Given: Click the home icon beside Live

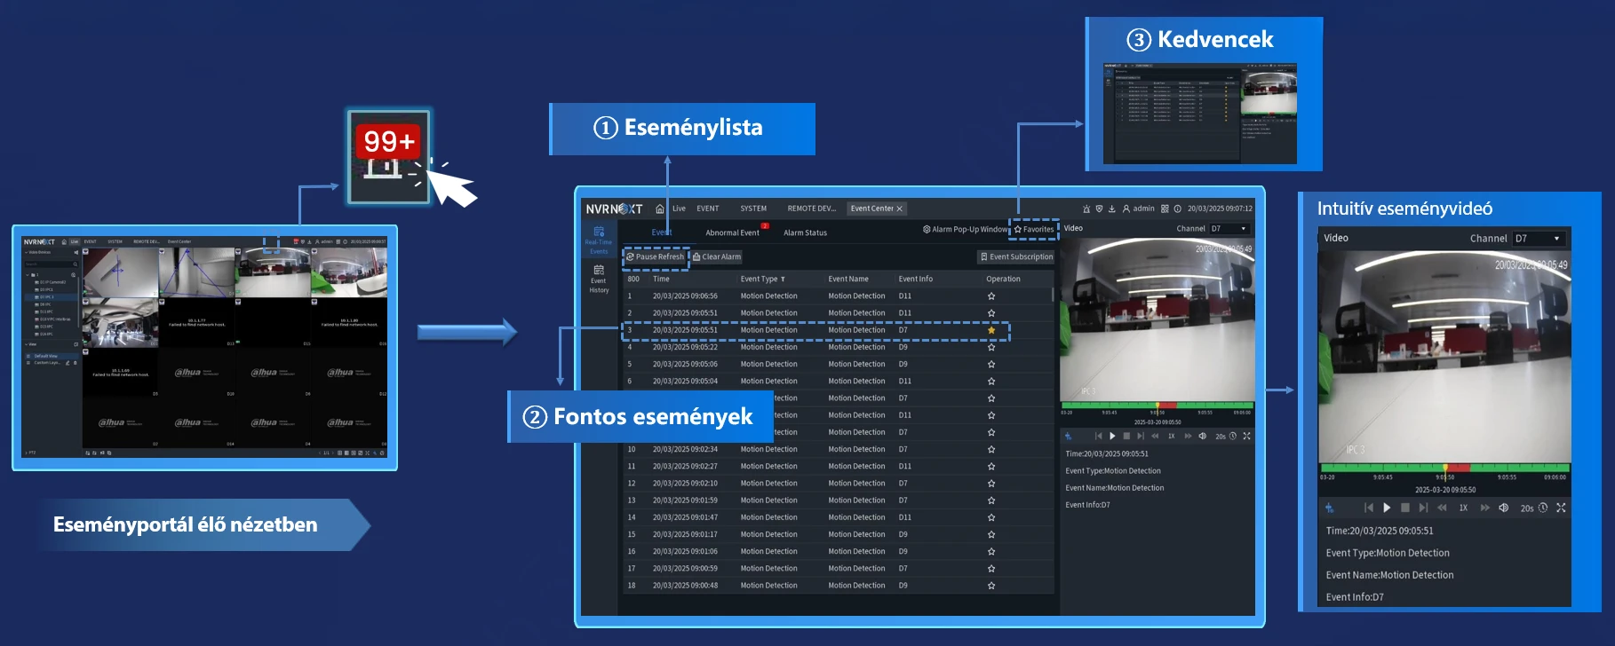Looking at the screenshot, I should [659, 209].
